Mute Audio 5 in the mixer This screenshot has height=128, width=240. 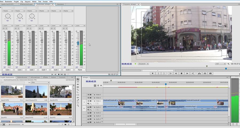coord(52,28)
